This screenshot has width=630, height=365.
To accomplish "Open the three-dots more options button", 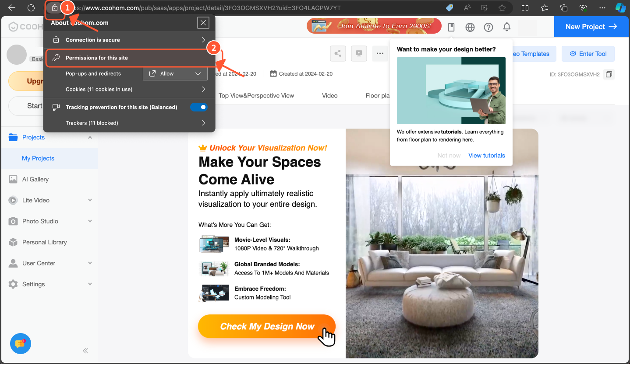I will (x=379, y=54).
